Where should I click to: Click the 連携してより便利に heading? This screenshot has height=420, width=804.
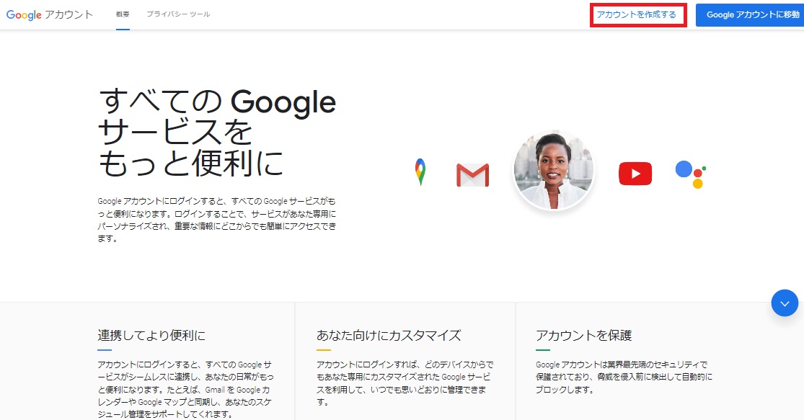(151, 336)
